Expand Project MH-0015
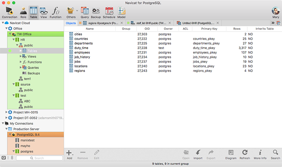The height and width of the screenshot is (167, 282). (6, 112)
